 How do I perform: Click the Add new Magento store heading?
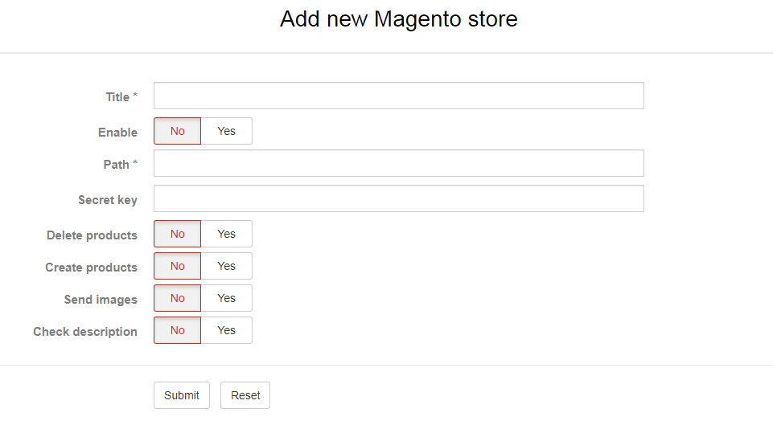pos(399,19)
